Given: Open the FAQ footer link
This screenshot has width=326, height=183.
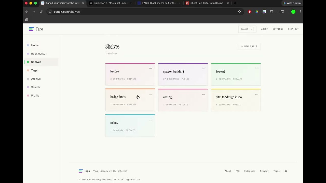Looking at the screenshot, I should tap(238, 171).
